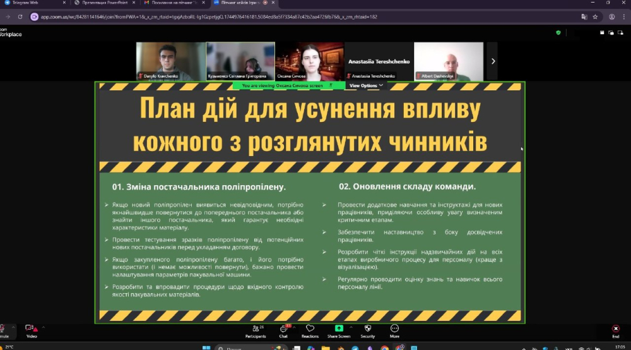Bookmark this page with the star icon
631x350 pixels.
pyautogui.click(x=595, y=16)
